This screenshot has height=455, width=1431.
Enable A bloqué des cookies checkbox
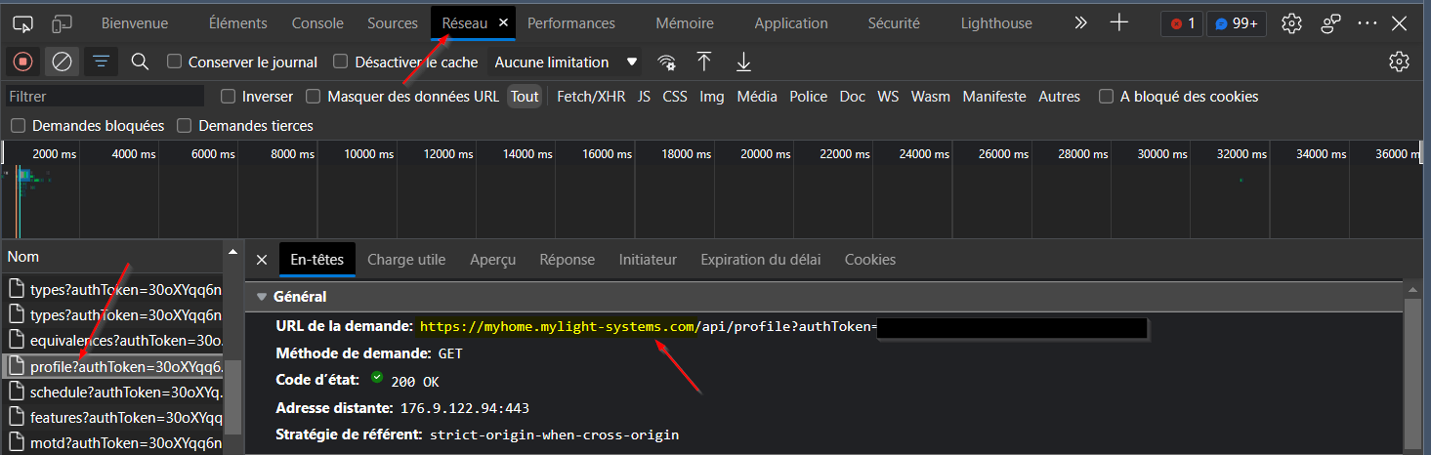[1107, 96]
